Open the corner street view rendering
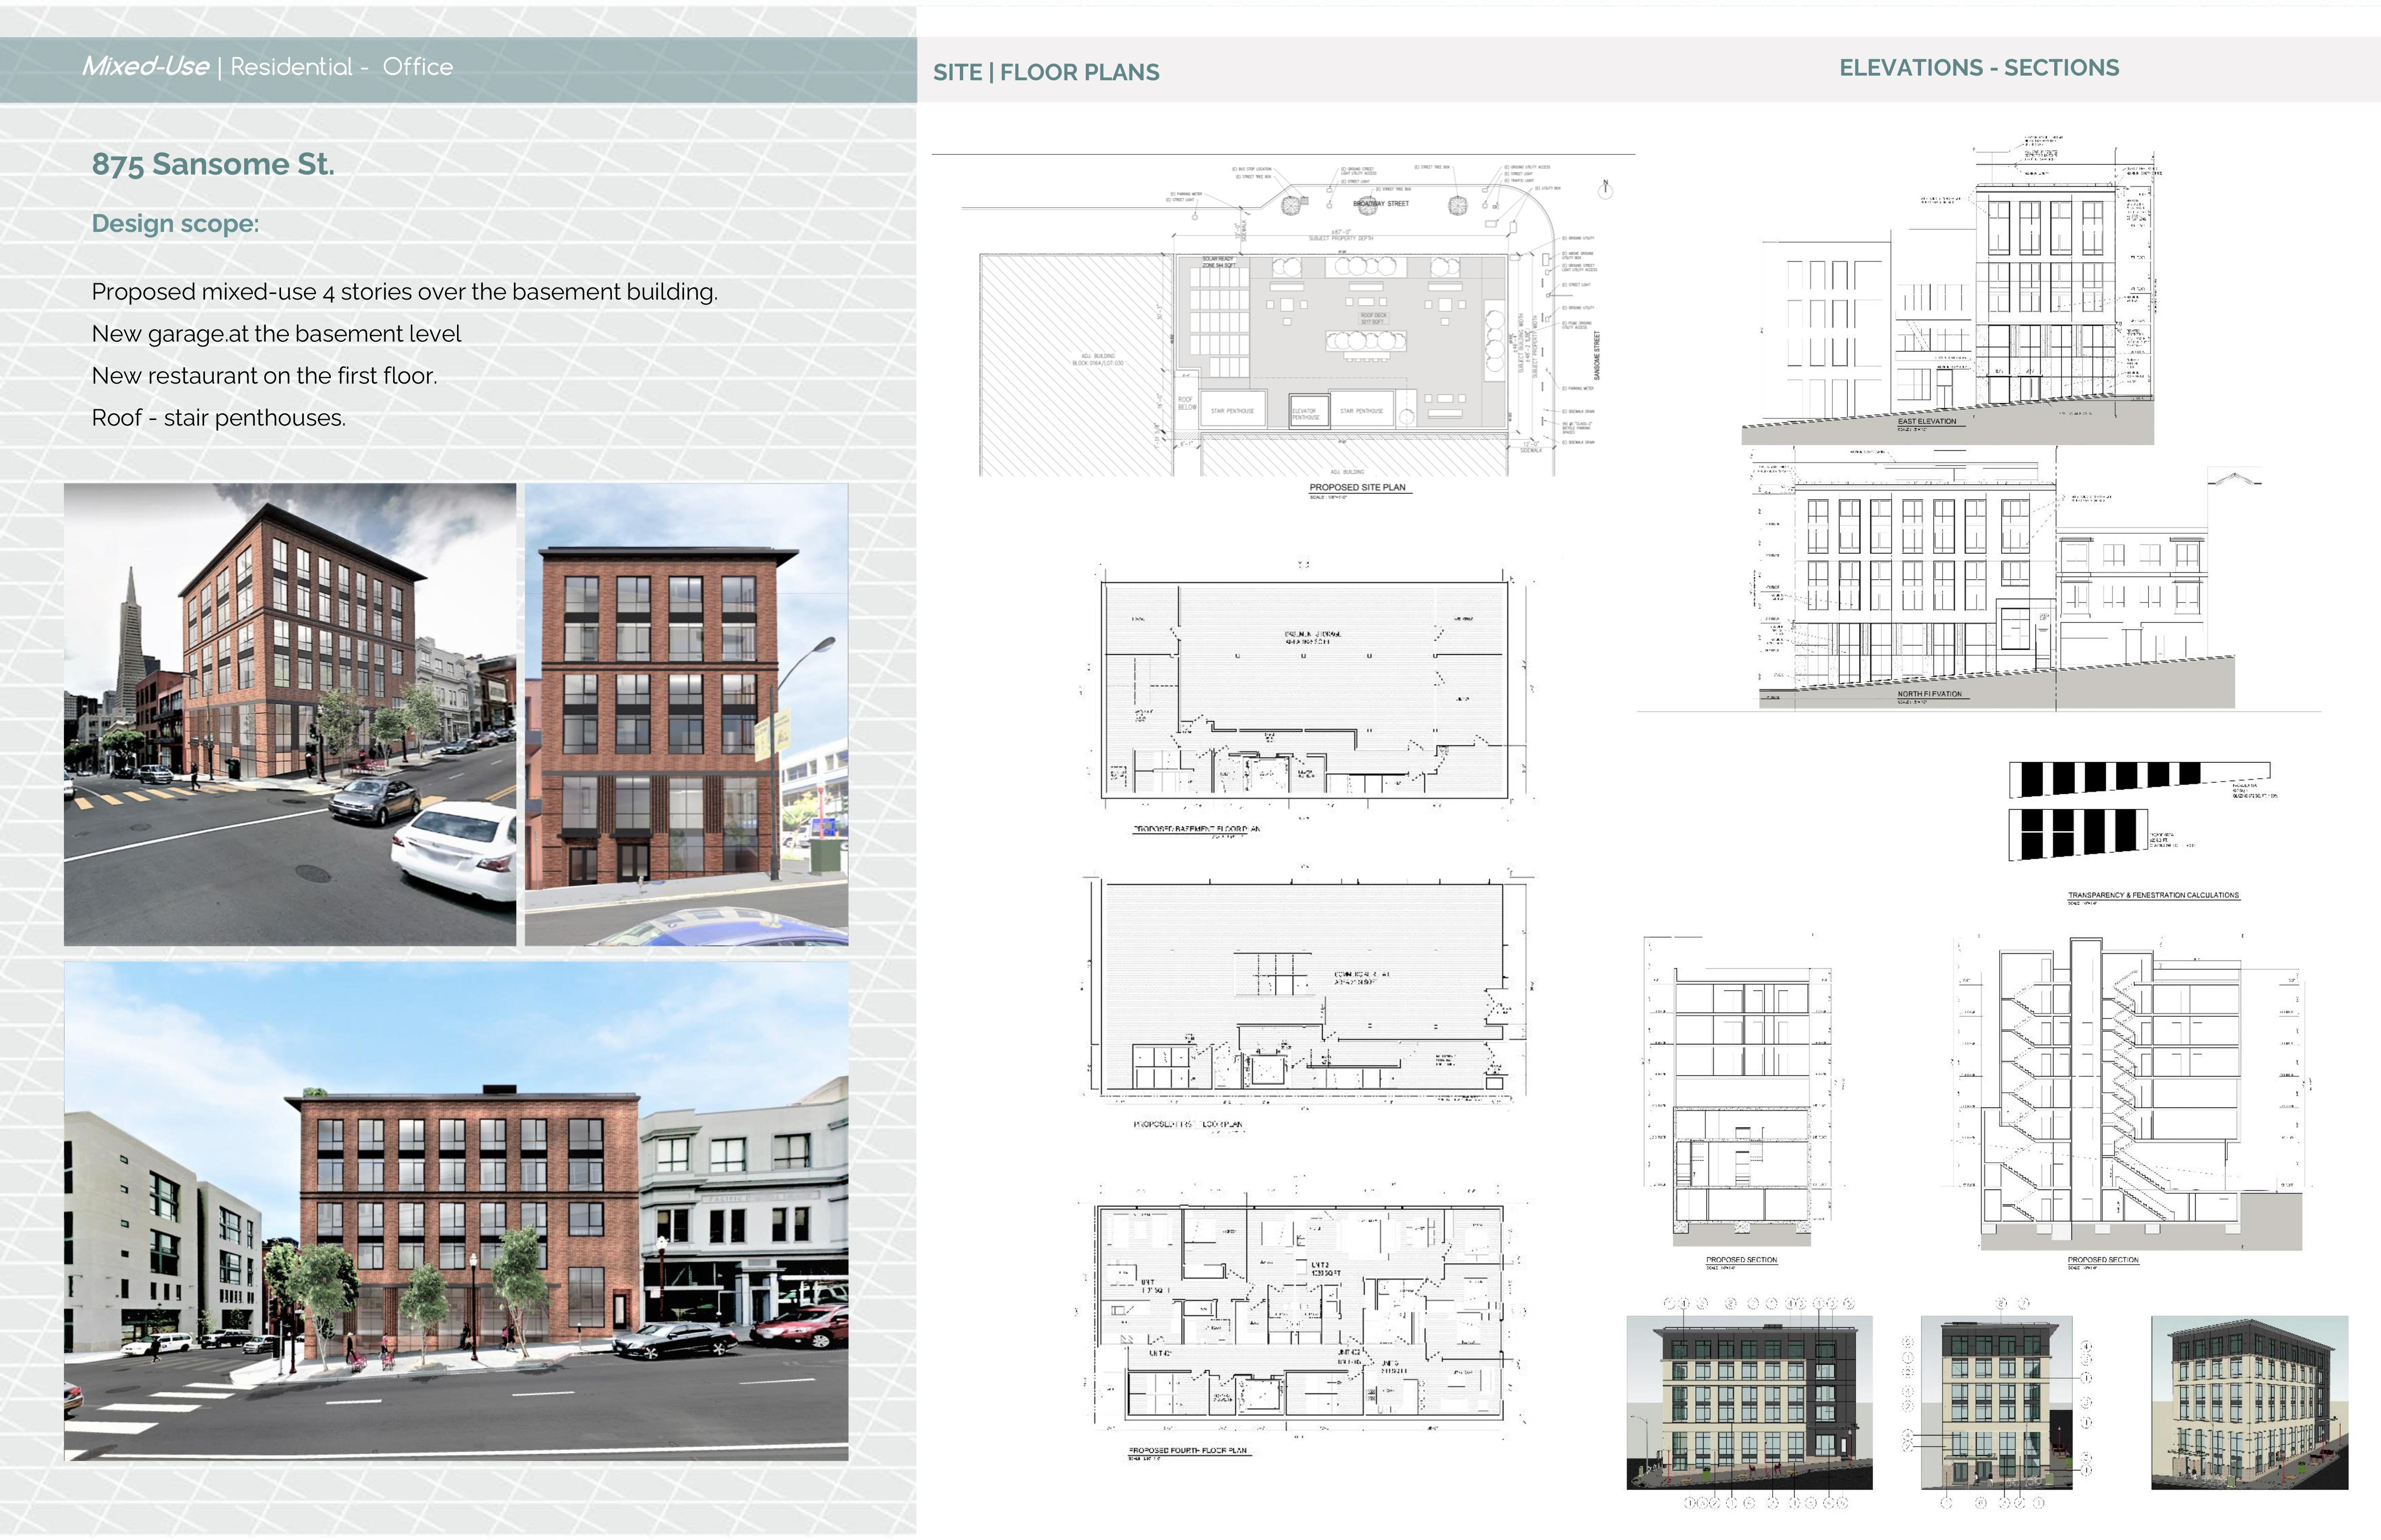Screen dimensions: 2381x1540 click(290, 714)
